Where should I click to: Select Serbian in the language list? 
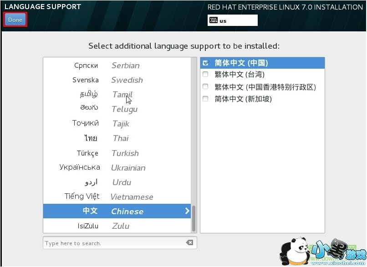pyautogui.click(x=117, y=65)
